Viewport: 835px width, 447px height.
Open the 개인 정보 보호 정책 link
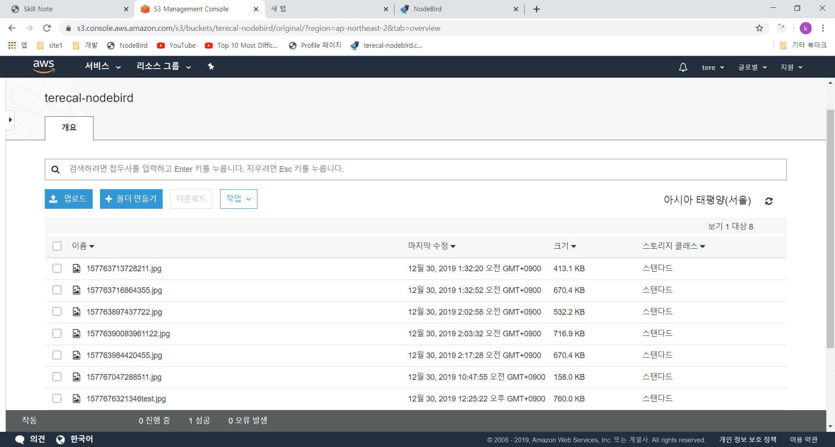(x=748, y=440)
